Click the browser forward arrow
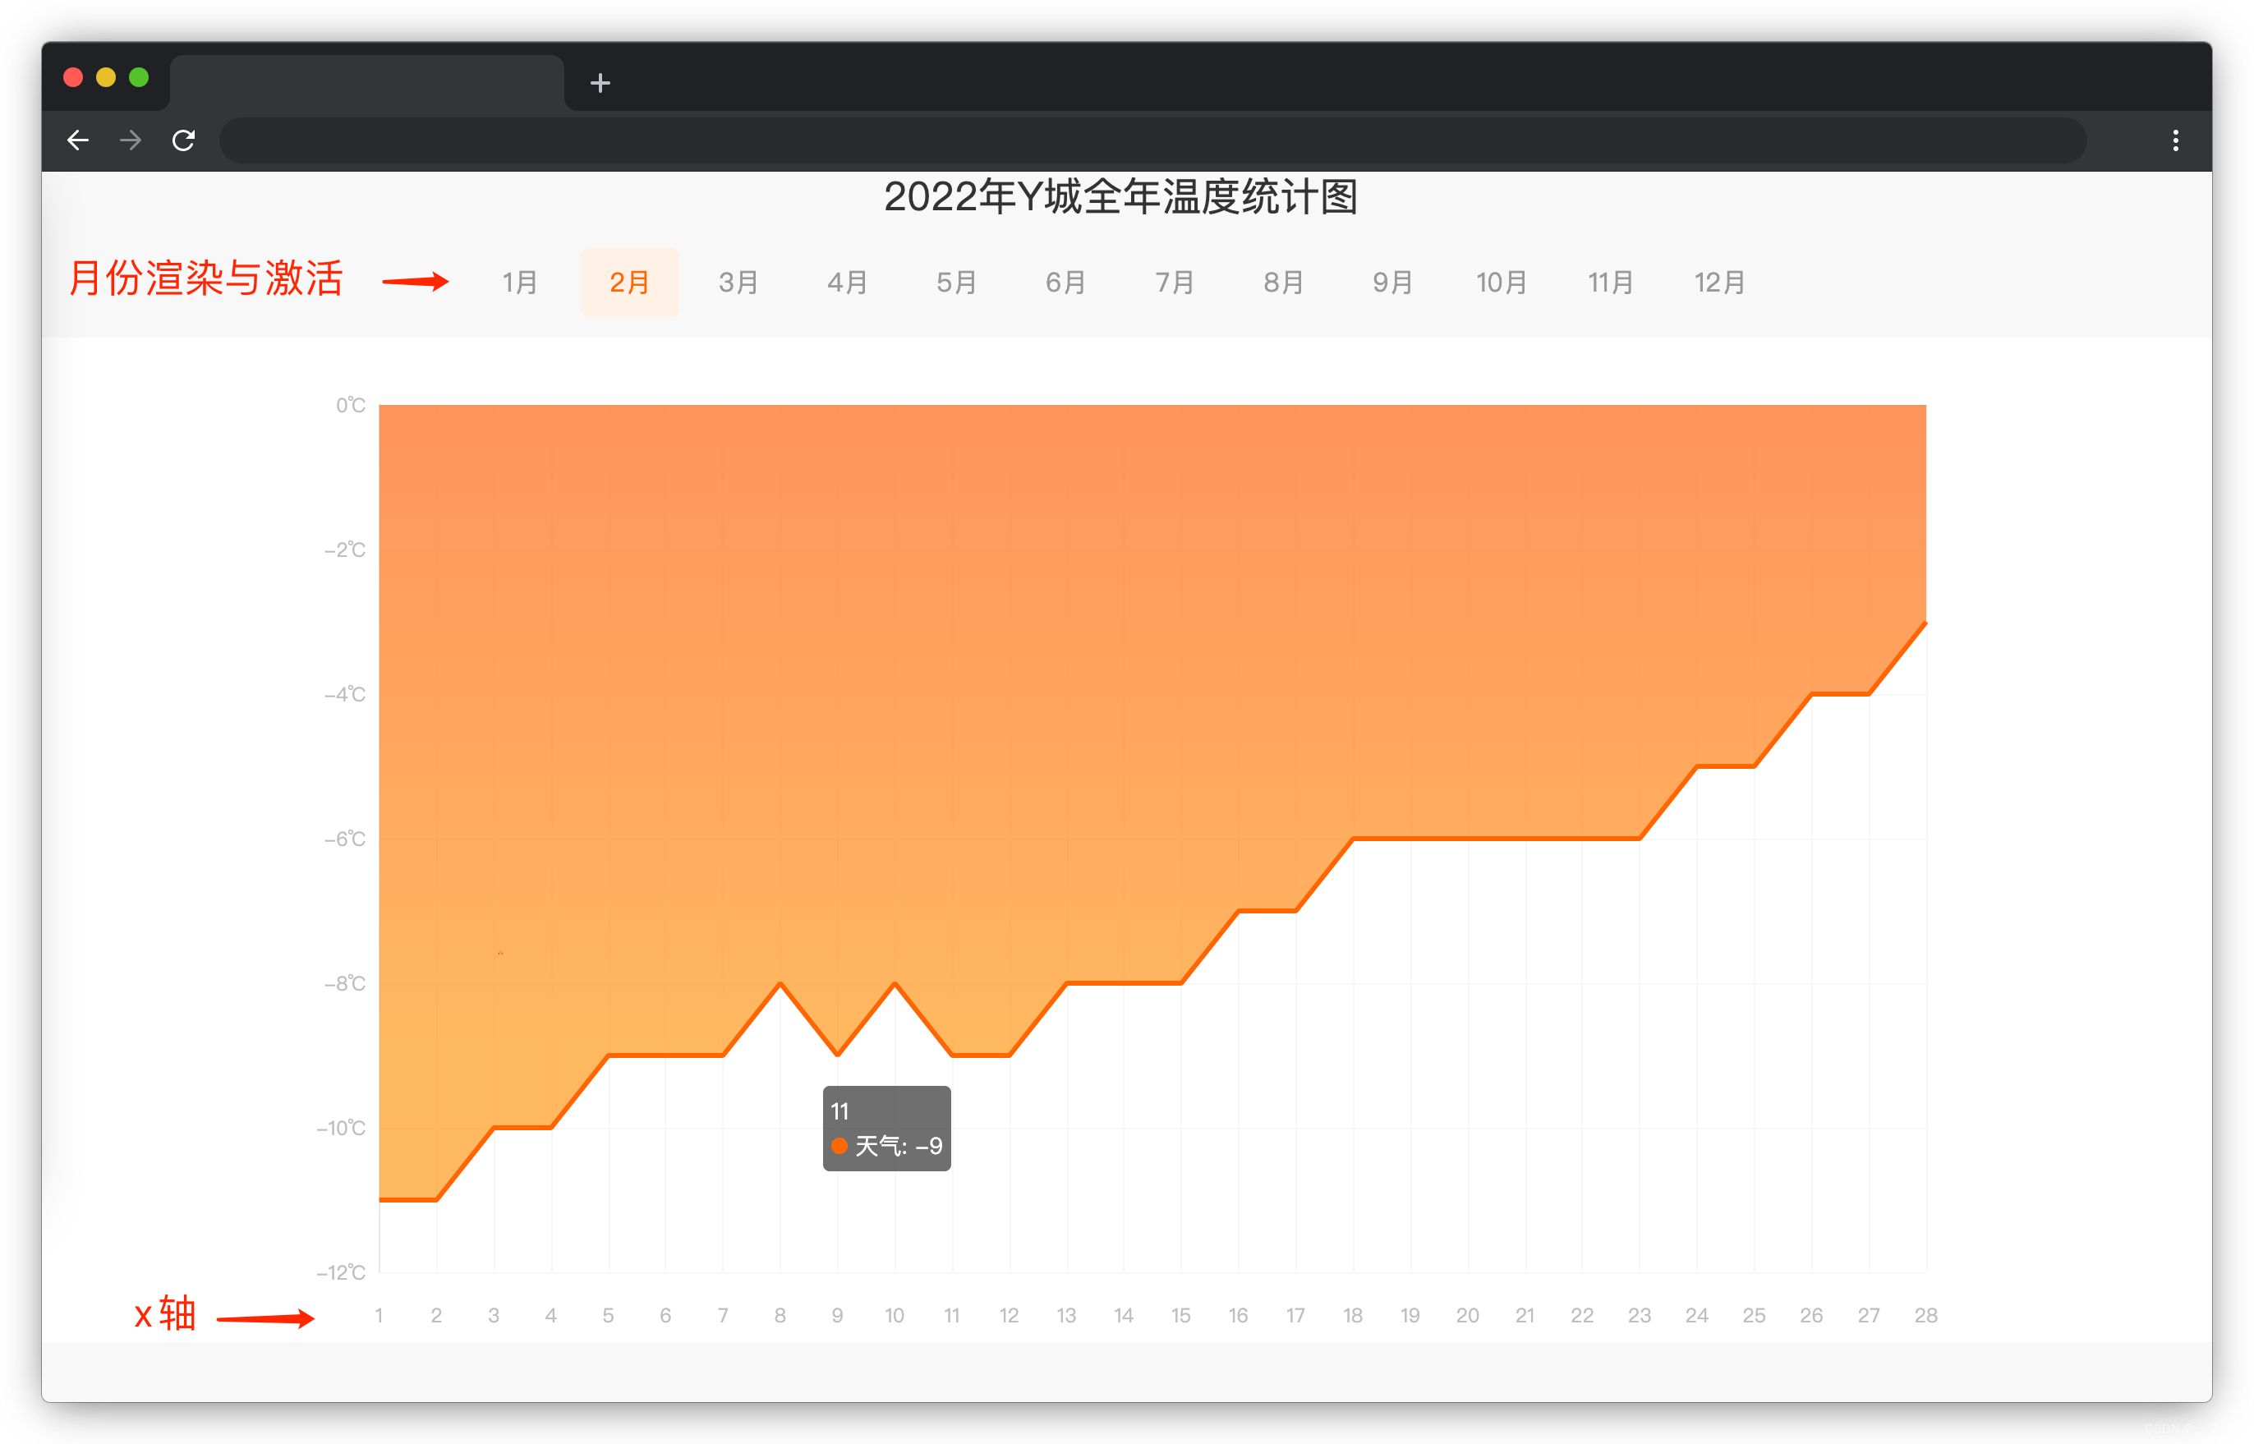Screen dimensions: 2254x1444 [131, 140]
